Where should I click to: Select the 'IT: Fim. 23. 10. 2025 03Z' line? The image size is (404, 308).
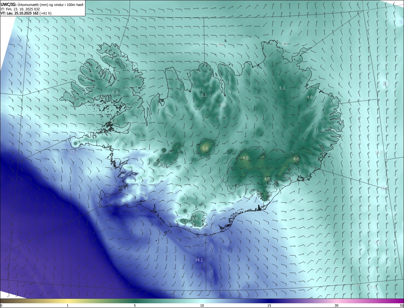tap(20, 9)
